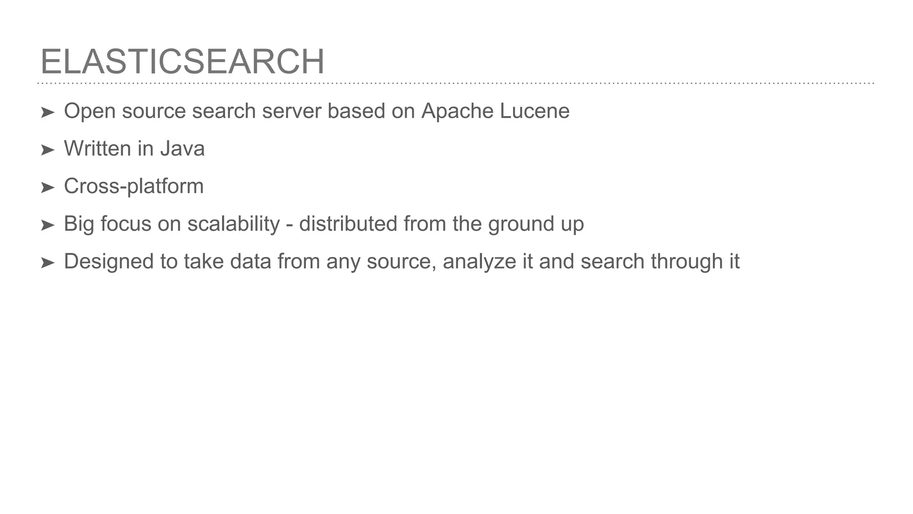Click the word Designed

point(109,262)
